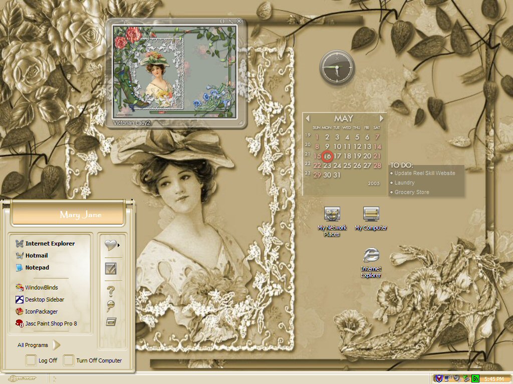Image resolution: width=513 pixels, height=384 pixels.
Task: Click the green signal tray icon
Action: [x=475, y=379]
